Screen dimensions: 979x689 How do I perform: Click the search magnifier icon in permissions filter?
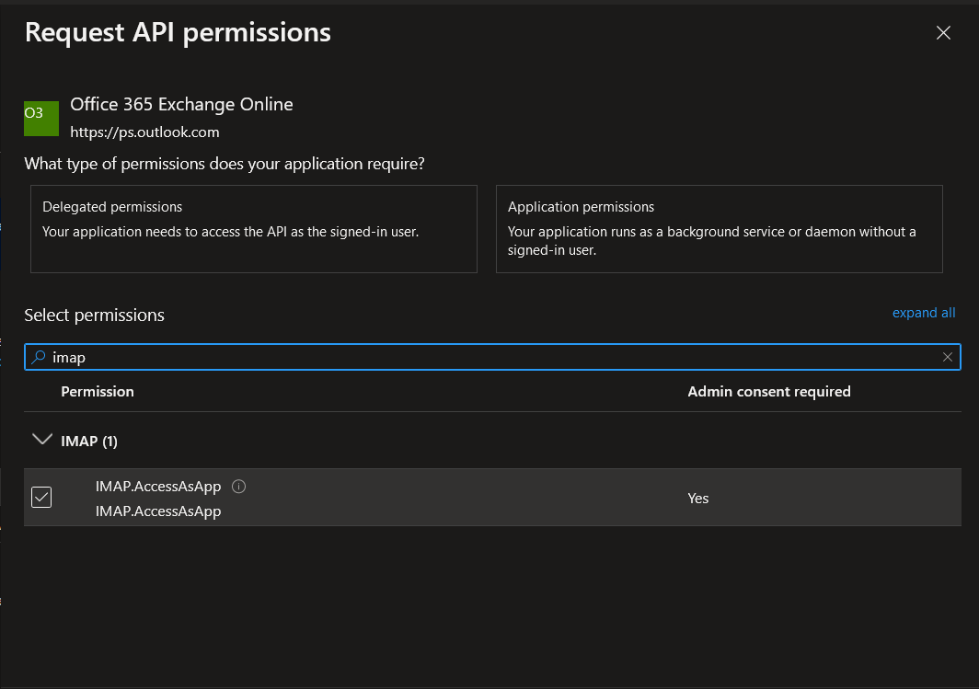tap(39, 357)
